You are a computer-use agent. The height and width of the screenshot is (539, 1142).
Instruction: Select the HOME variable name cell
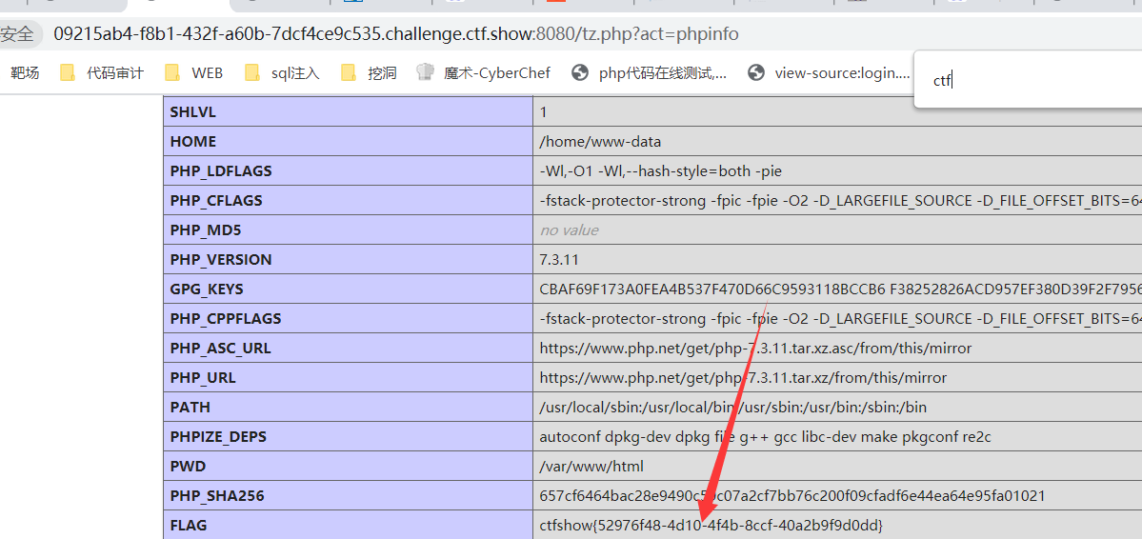pos(349,142)
